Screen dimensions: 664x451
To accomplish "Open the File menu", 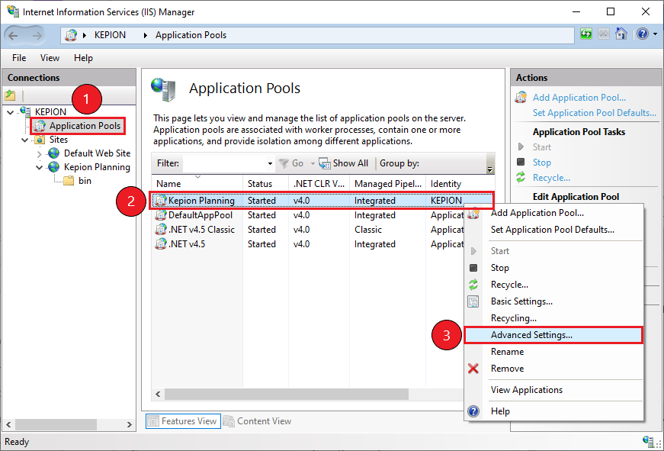I will point(19,58).
